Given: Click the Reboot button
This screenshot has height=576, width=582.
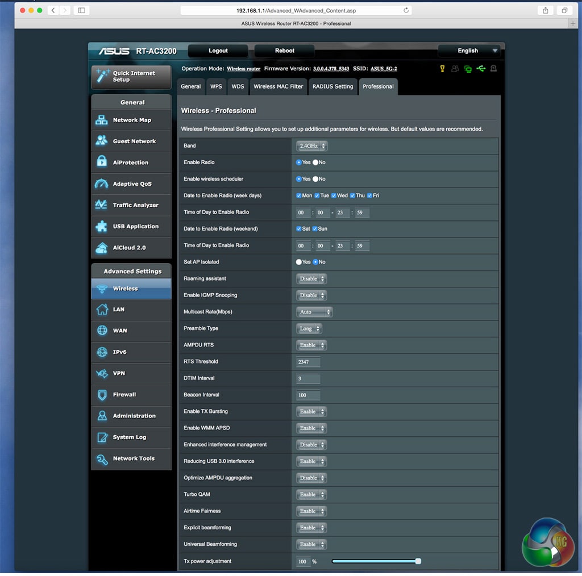Looking at the screenshot, I should [285, 51].
